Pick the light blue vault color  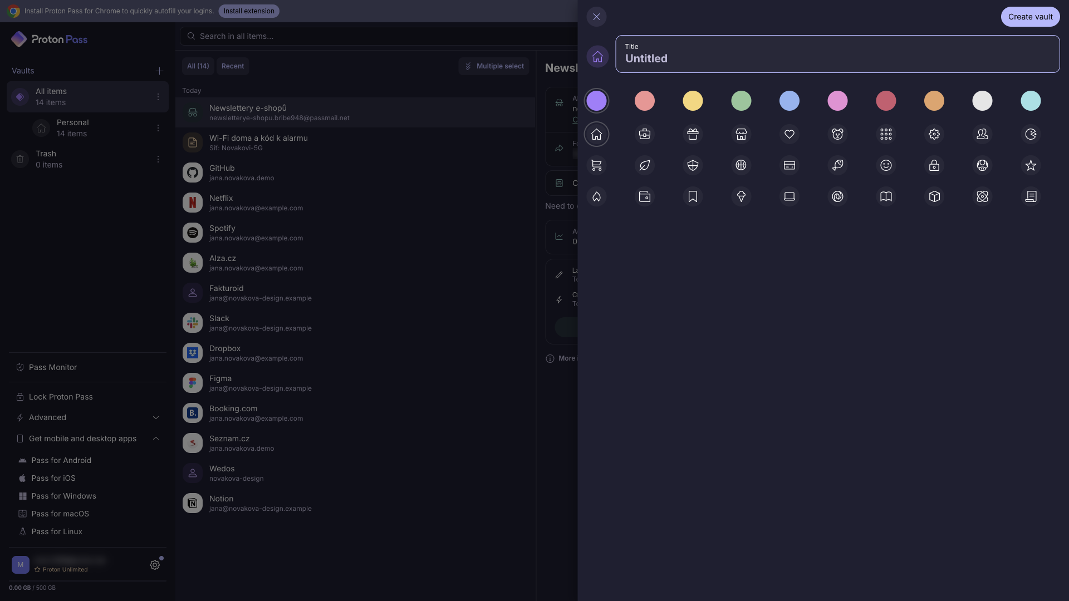coord(790,101)
